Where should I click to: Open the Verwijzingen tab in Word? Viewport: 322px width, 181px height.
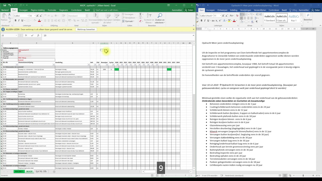click(x=246, y=10)
